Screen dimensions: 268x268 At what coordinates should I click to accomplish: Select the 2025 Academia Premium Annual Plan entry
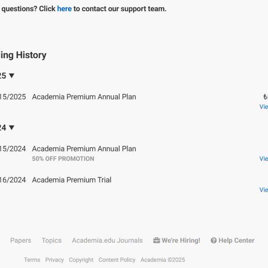point(84,97)
